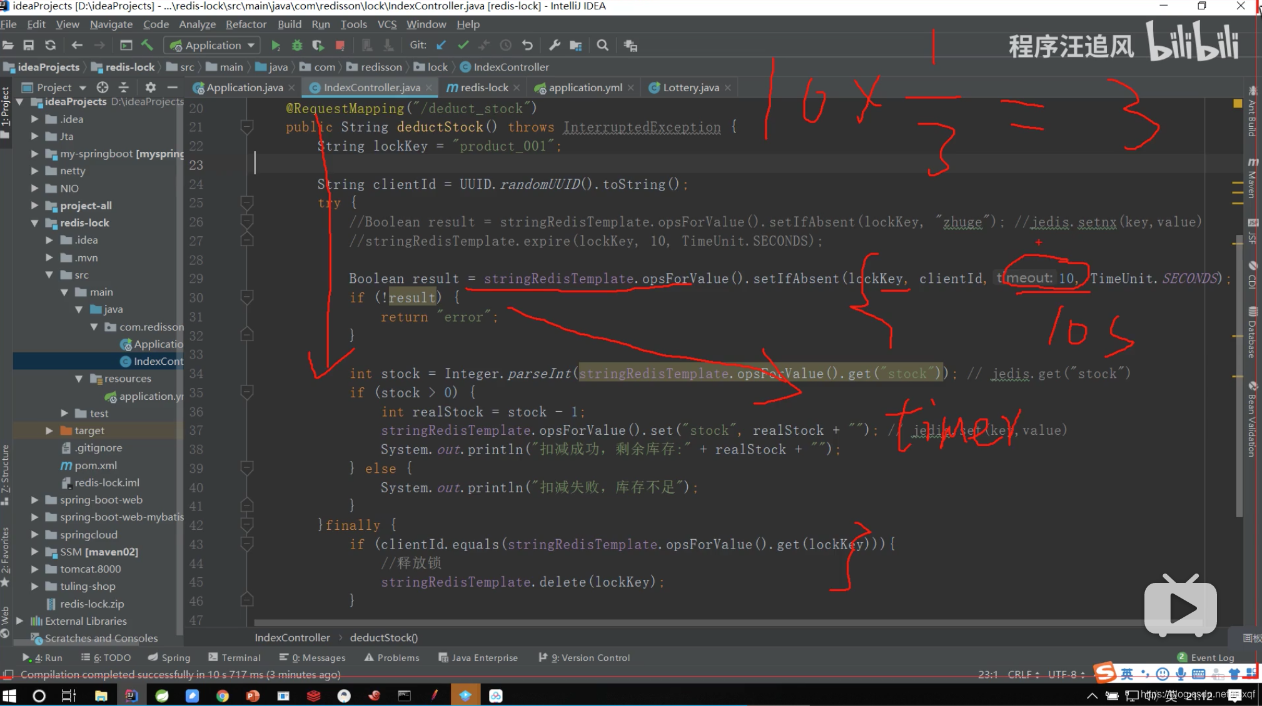Open the Application run configuration dropdown

click(x=213, y=46)
